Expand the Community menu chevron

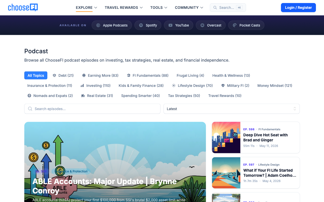[x=202, y=8]
